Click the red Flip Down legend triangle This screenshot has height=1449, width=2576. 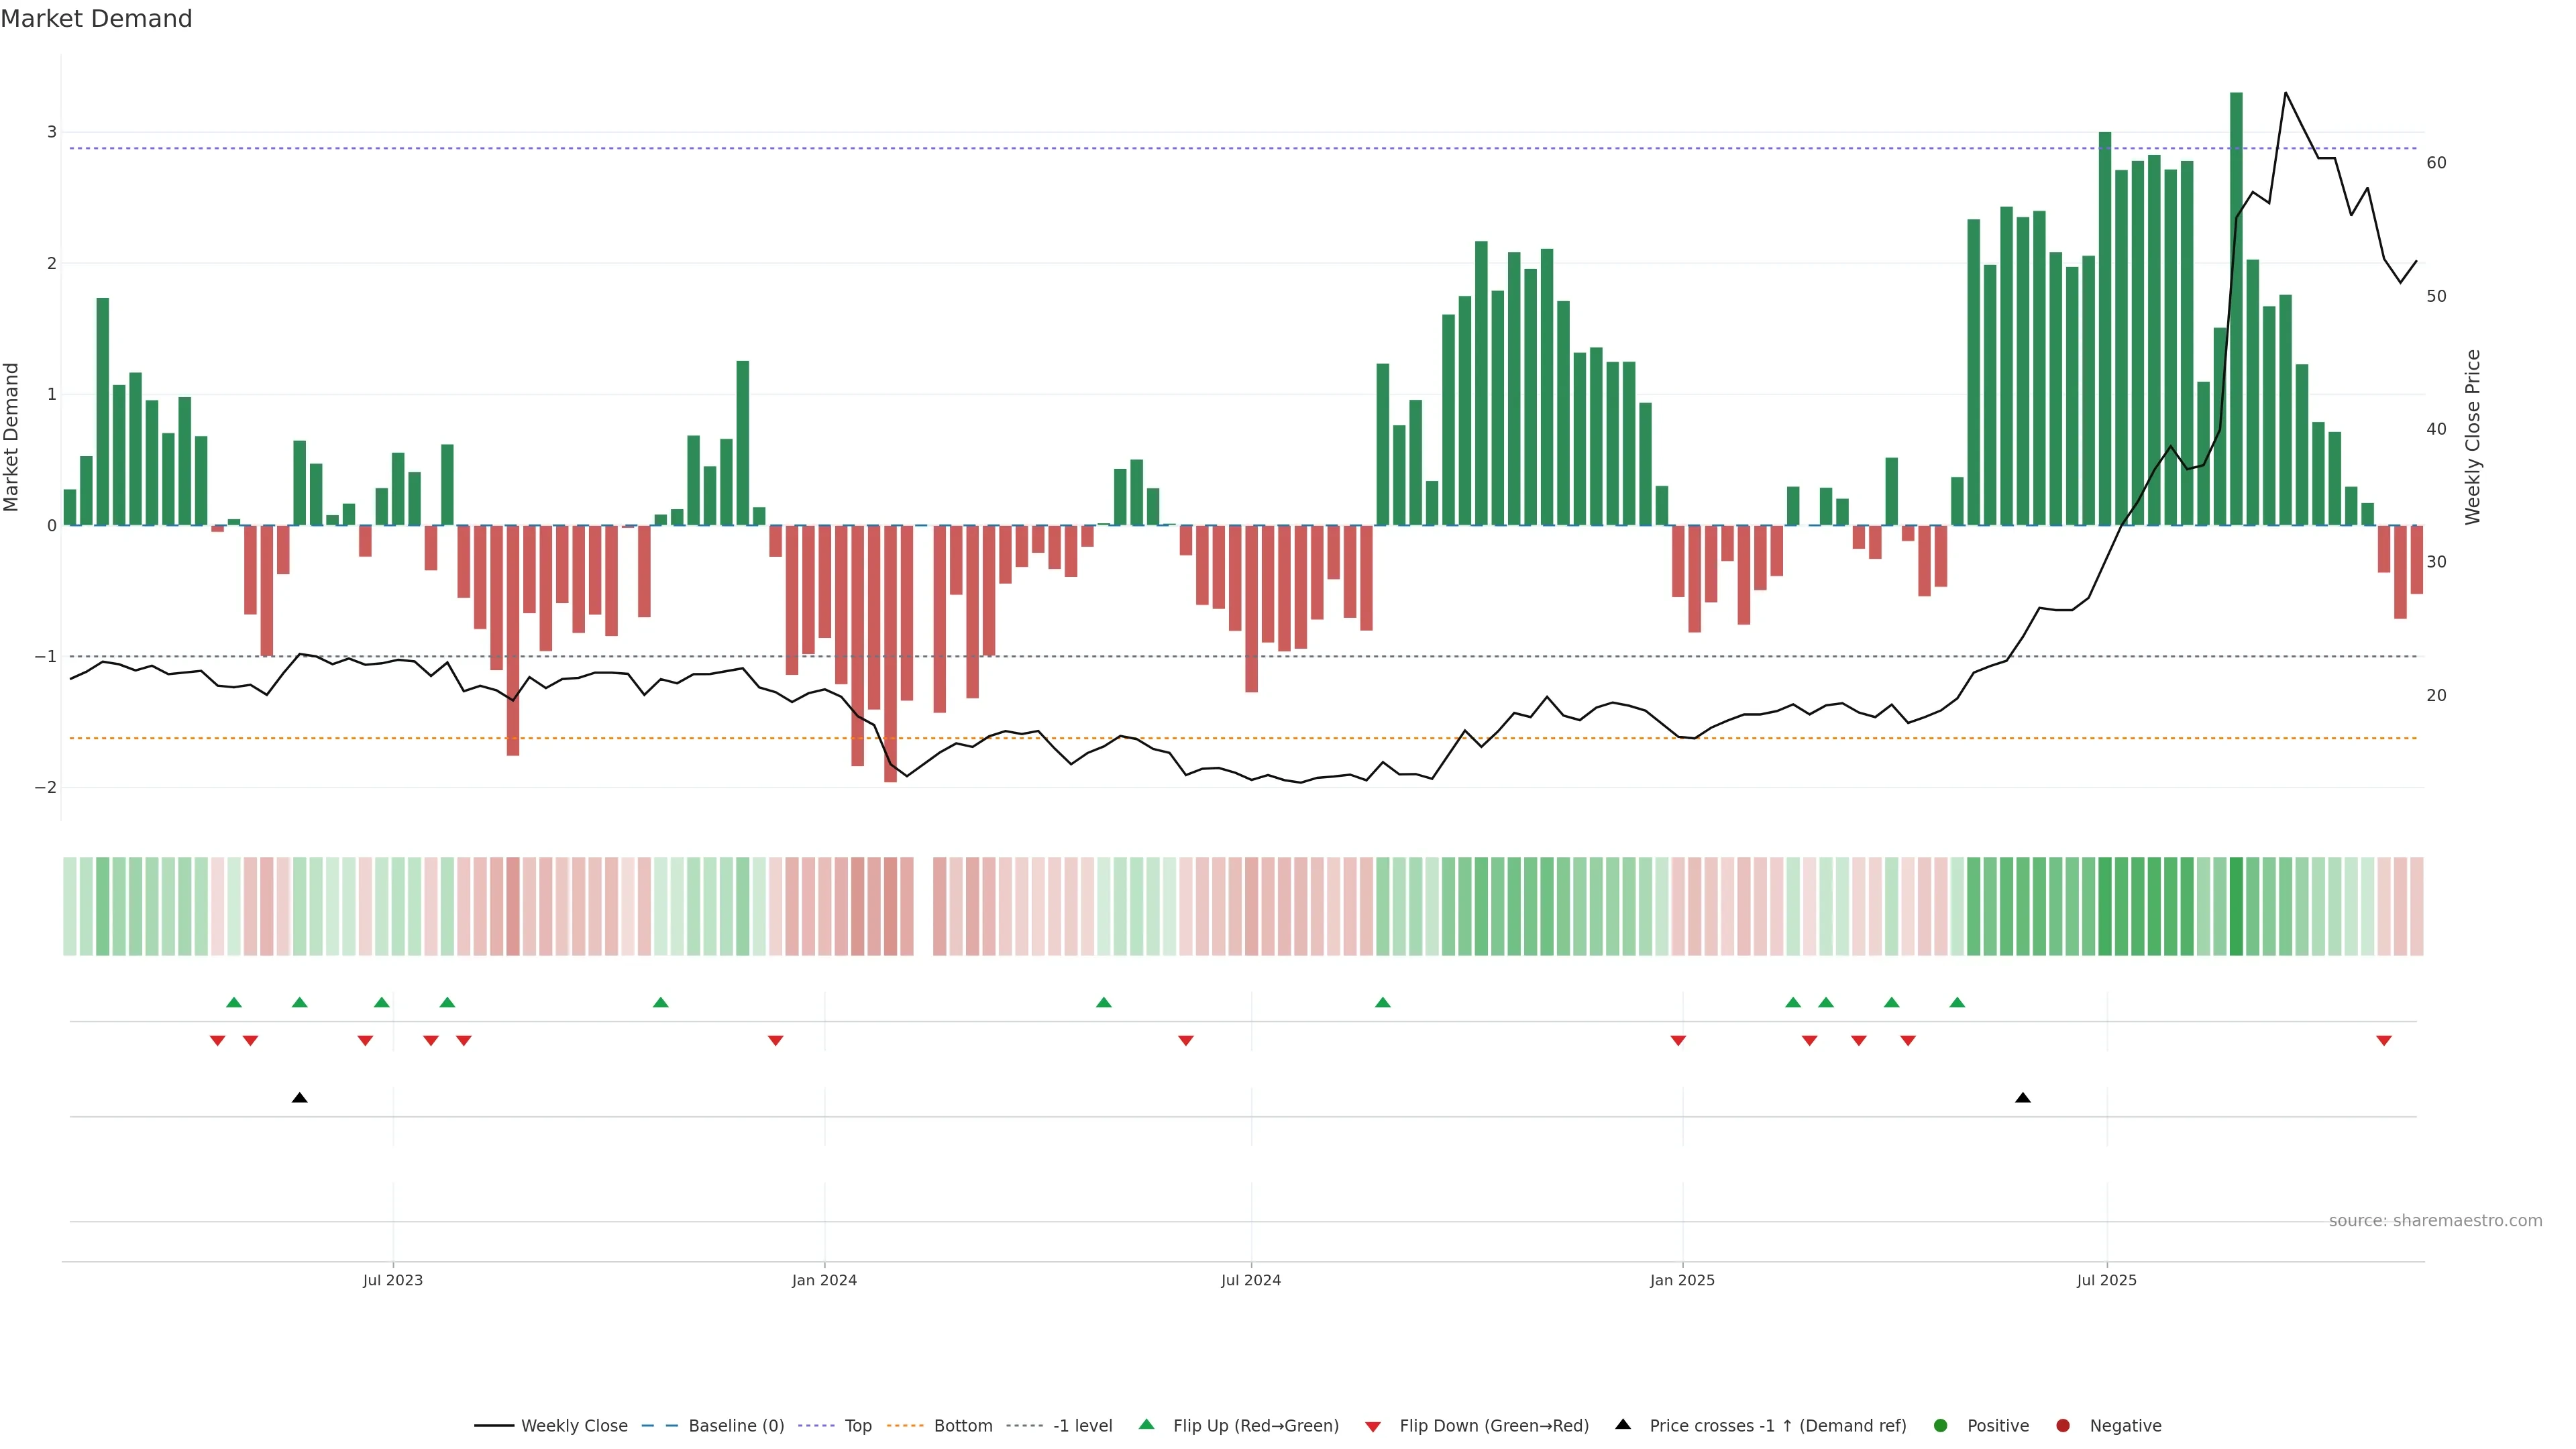(1373, 1427)
